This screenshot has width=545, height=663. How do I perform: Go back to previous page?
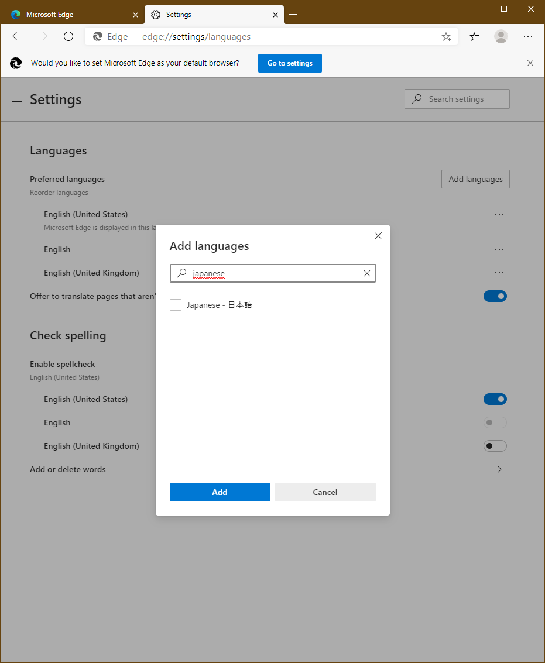[17, 36]
